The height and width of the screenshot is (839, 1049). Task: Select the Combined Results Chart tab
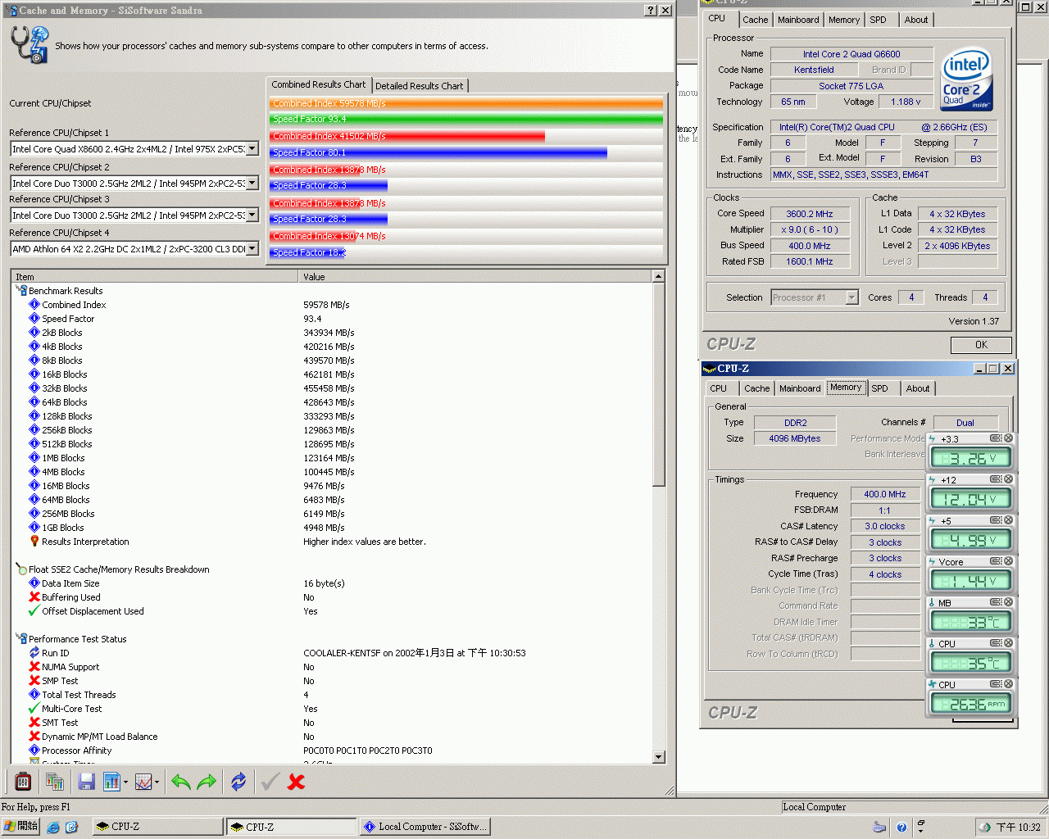pos(319,84)
